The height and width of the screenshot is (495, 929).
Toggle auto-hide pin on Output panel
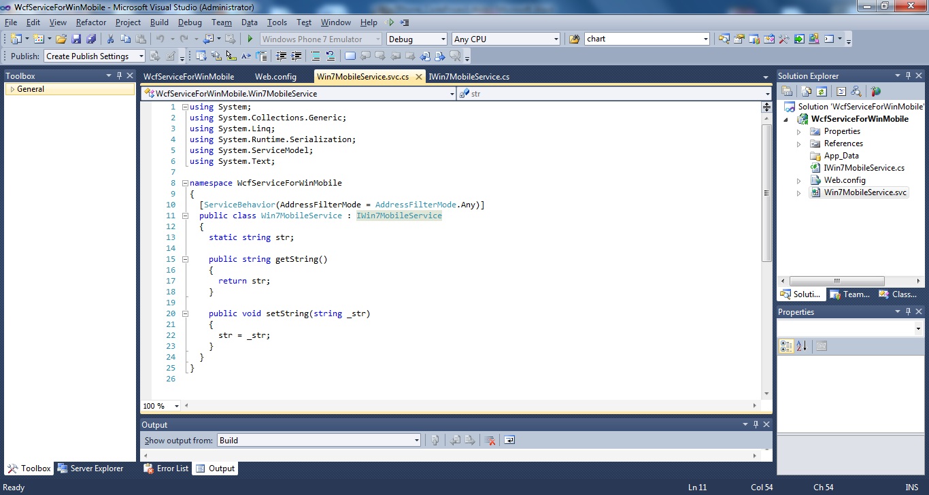pyautogui.click(x=756, y=424)
